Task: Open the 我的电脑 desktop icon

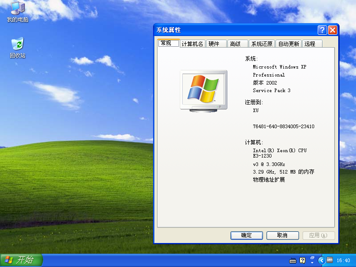Action: 18,12
